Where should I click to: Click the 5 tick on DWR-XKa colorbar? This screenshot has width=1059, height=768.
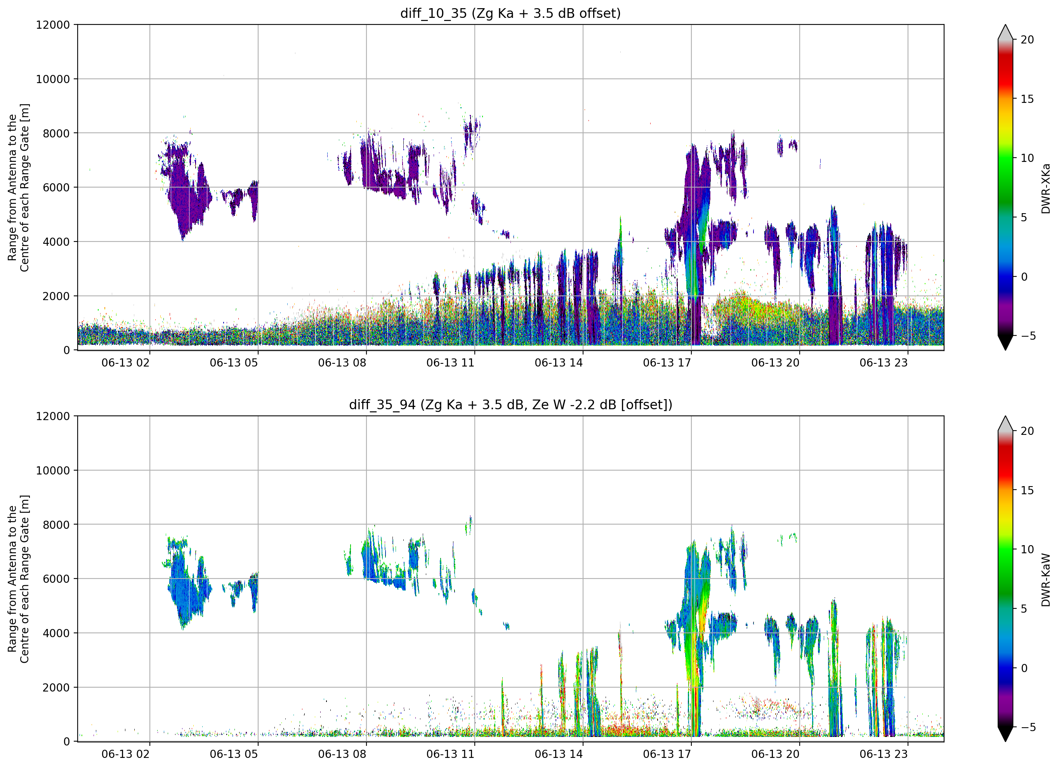(x=1024, y=218)
